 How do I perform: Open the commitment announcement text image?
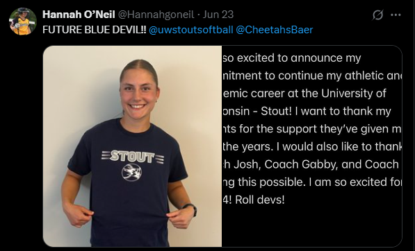tap(312, 146)
